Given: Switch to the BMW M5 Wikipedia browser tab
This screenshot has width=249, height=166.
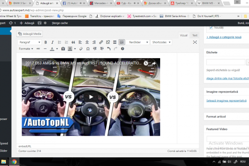Looking at the screenshot, I should (x=209, y=3).
